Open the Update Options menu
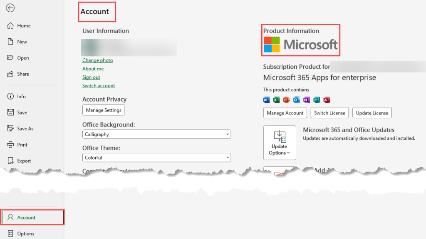 point(280,143)
